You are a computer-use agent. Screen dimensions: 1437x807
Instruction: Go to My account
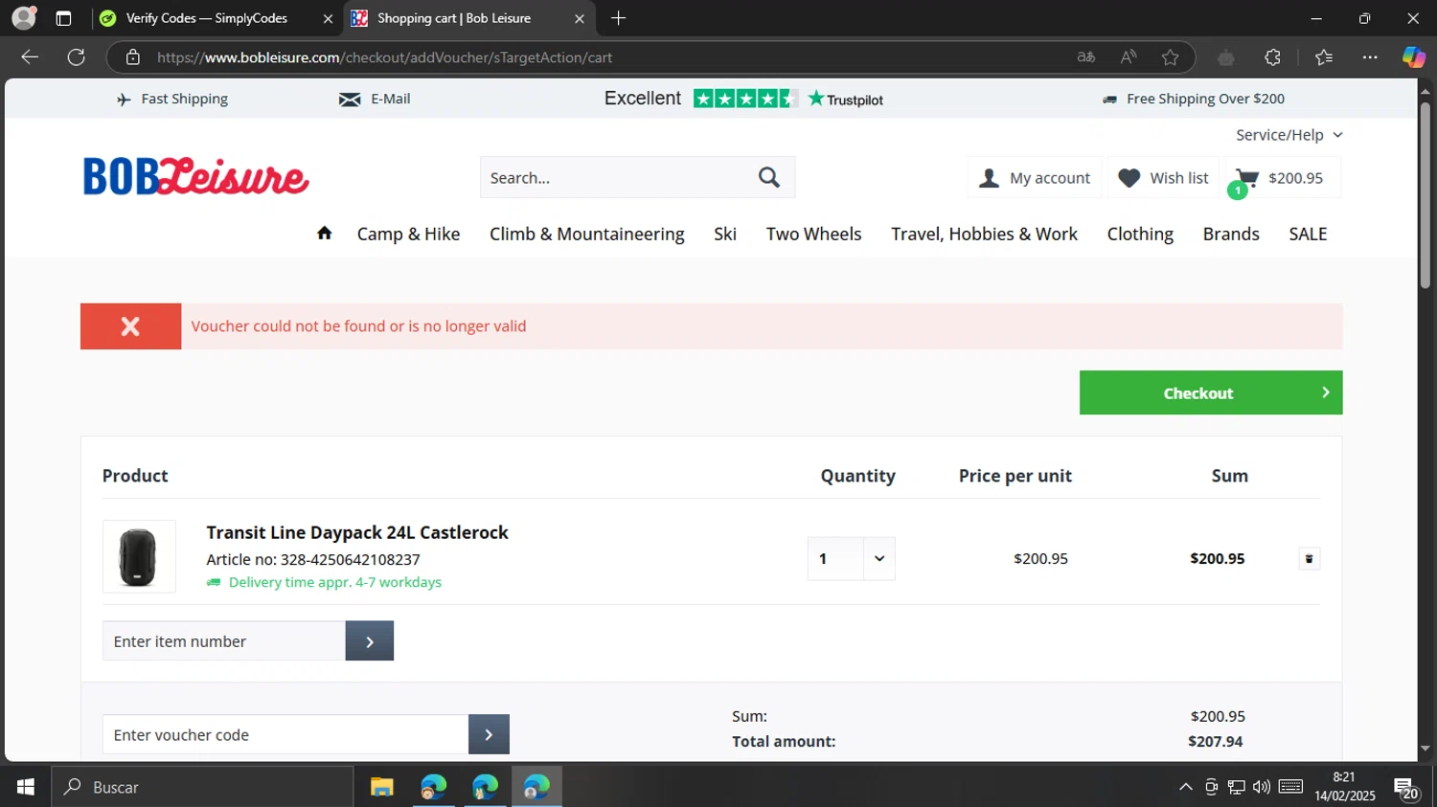click(x=1035, y=178)
